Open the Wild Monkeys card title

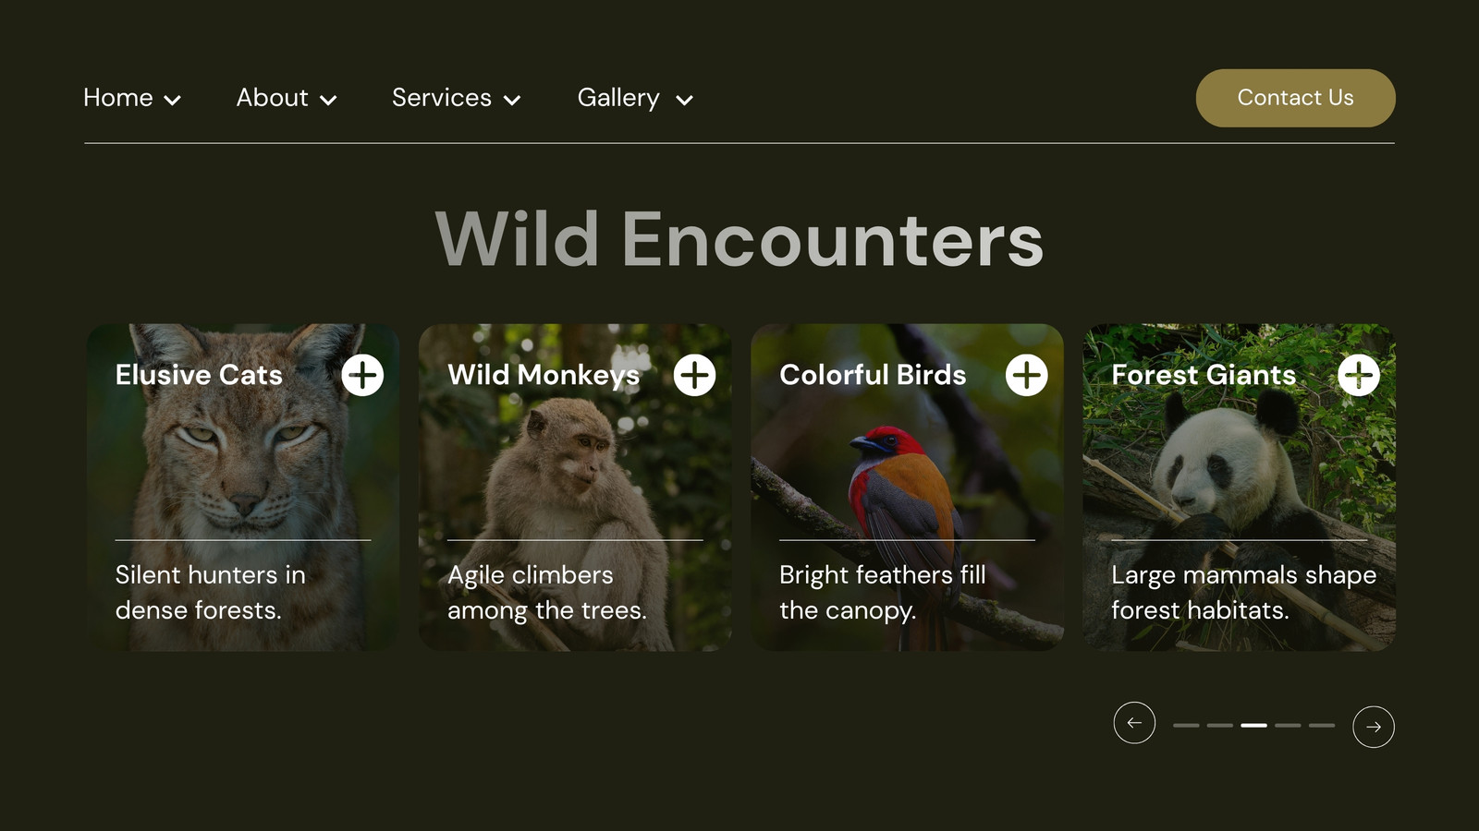click(544, 375)
